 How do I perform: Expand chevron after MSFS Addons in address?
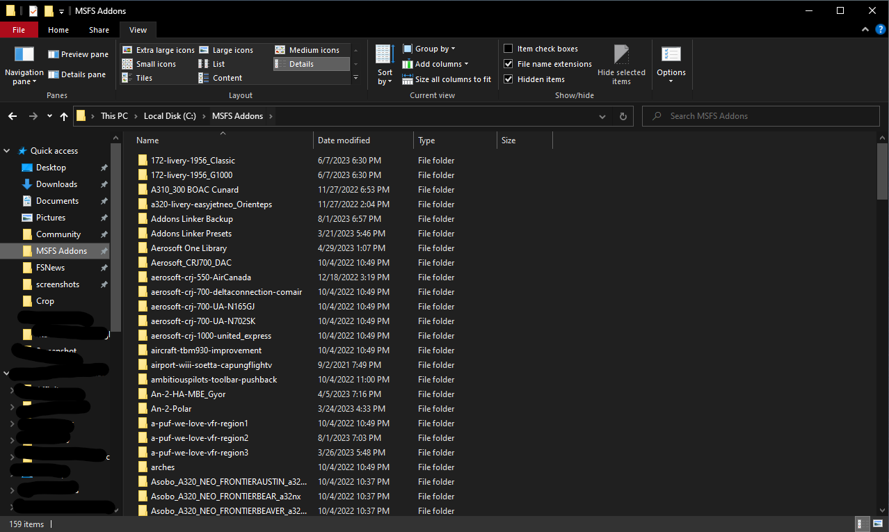pyautogui.click(x=271, y=116)
